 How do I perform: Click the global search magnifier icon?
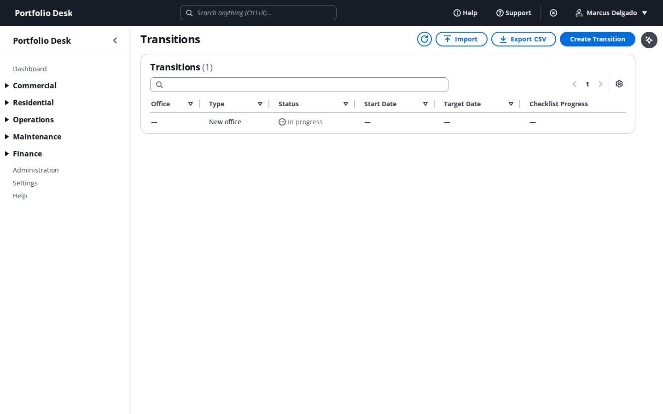click(x=189, y=13)
